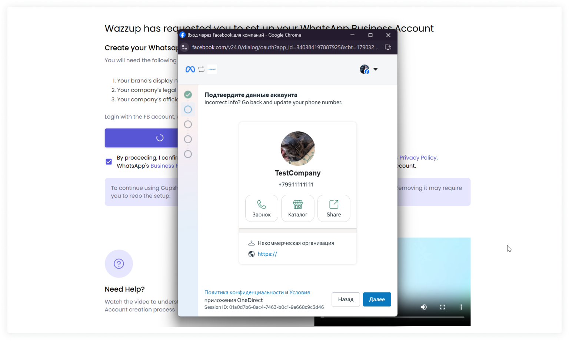Click the Share button on profile card
This screenshot has height=341, width=569.
pos(334,208)
